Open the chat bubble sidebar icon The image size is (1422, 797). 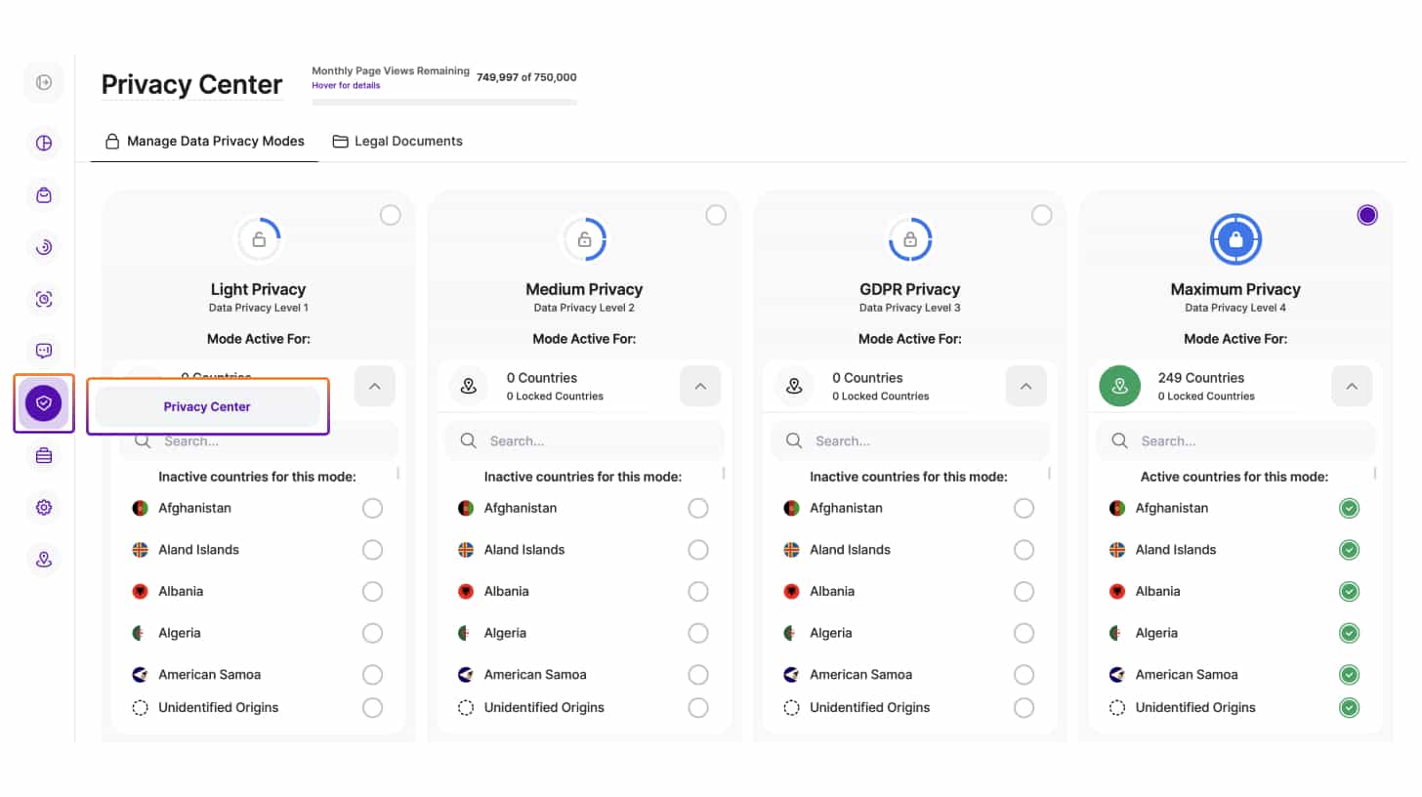click(x=43, y=351)
